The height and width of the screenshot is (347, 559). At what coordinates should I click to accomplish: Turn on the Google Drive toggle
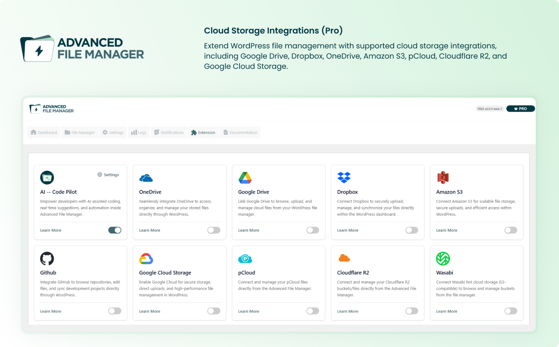313,230
